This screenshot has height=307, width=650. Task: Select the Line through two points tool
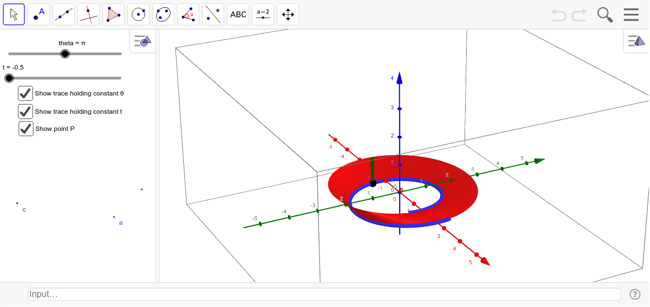coord(64,14)
